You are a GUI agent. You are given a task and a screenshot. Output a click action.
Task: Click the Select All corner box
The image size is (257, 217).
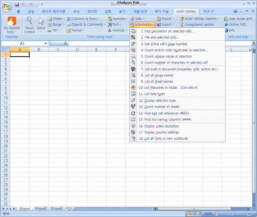[x=6, y=50]
